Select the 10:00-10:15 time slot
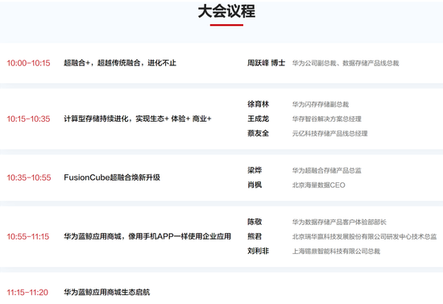 pyautogui.click(x=28, y=63)
